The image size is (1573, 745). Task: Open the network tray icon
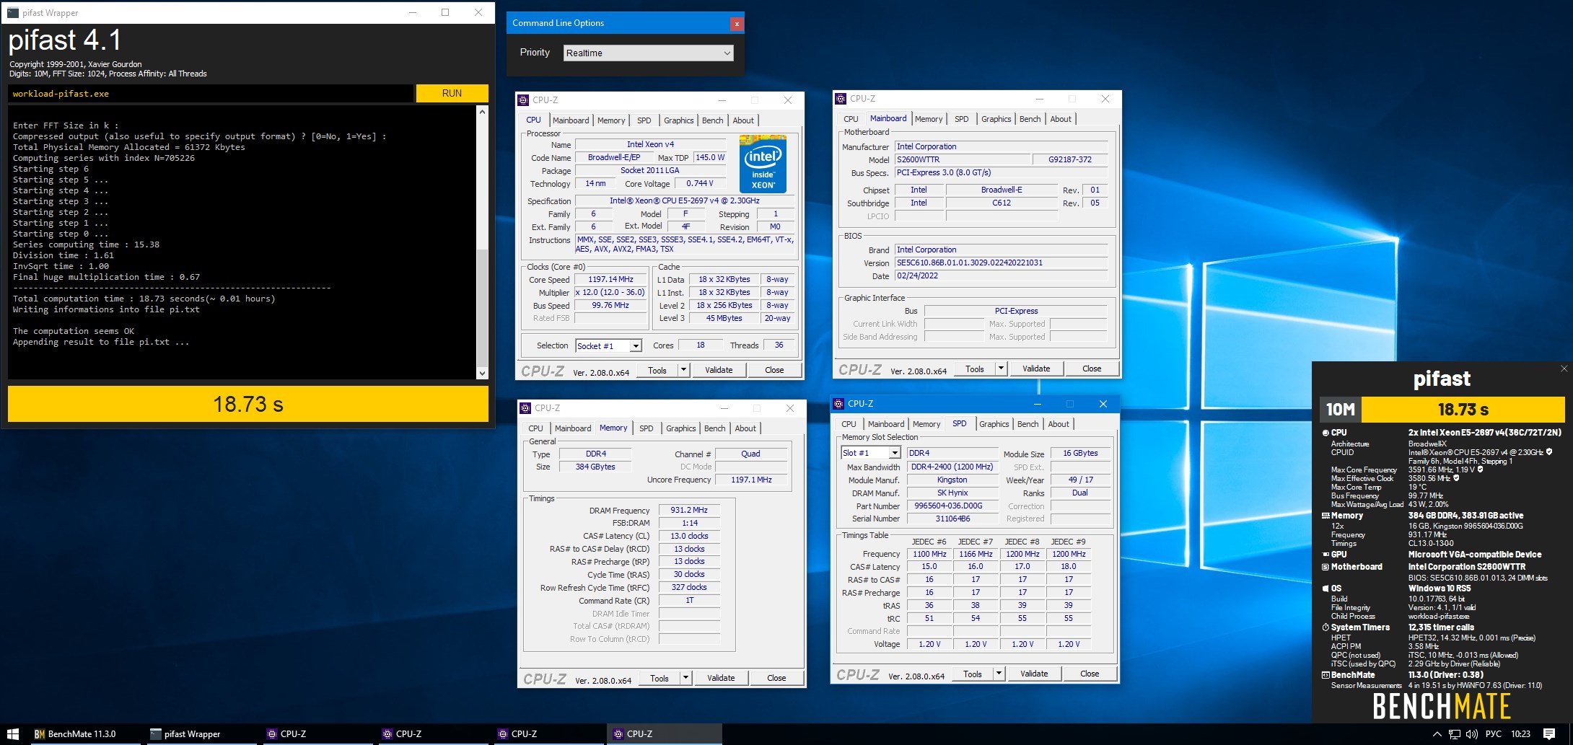tap(1455, 734)
